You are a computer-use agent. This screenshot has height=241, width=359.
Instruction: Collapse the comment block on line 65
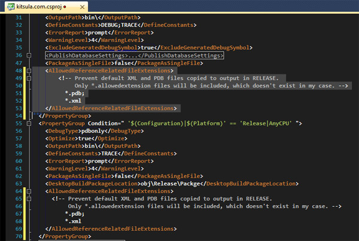coord(29,199)
